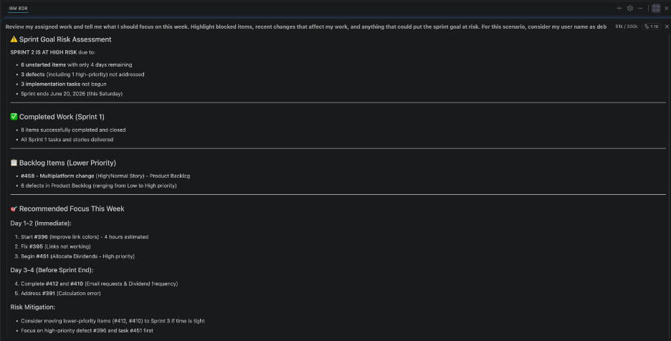Click the warning icon beside Sprint Goal Risk Assessment
The image size is (671, 341).
14,39
